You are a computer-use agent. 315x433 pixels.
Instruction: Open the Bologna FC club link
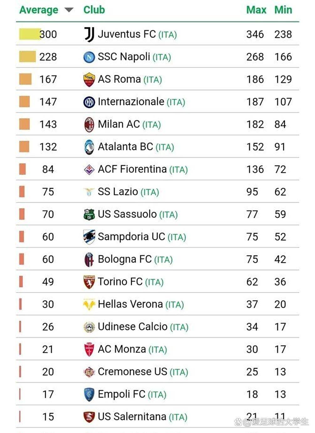coord(125,259)
